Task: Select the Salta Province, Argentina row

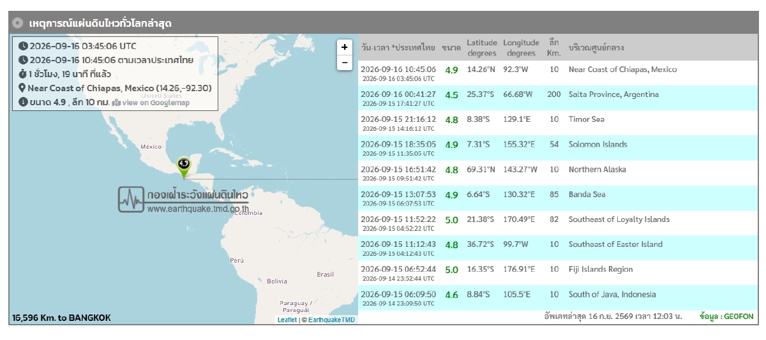Action: (558, 98)
